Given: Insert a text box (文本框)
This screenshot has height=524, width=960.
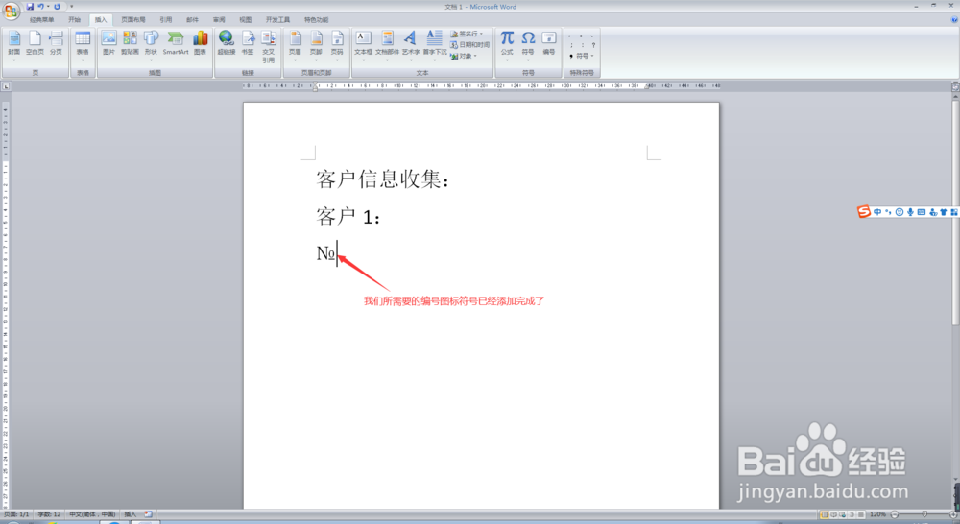Looking at the screenshot, I should click(363, 45).
